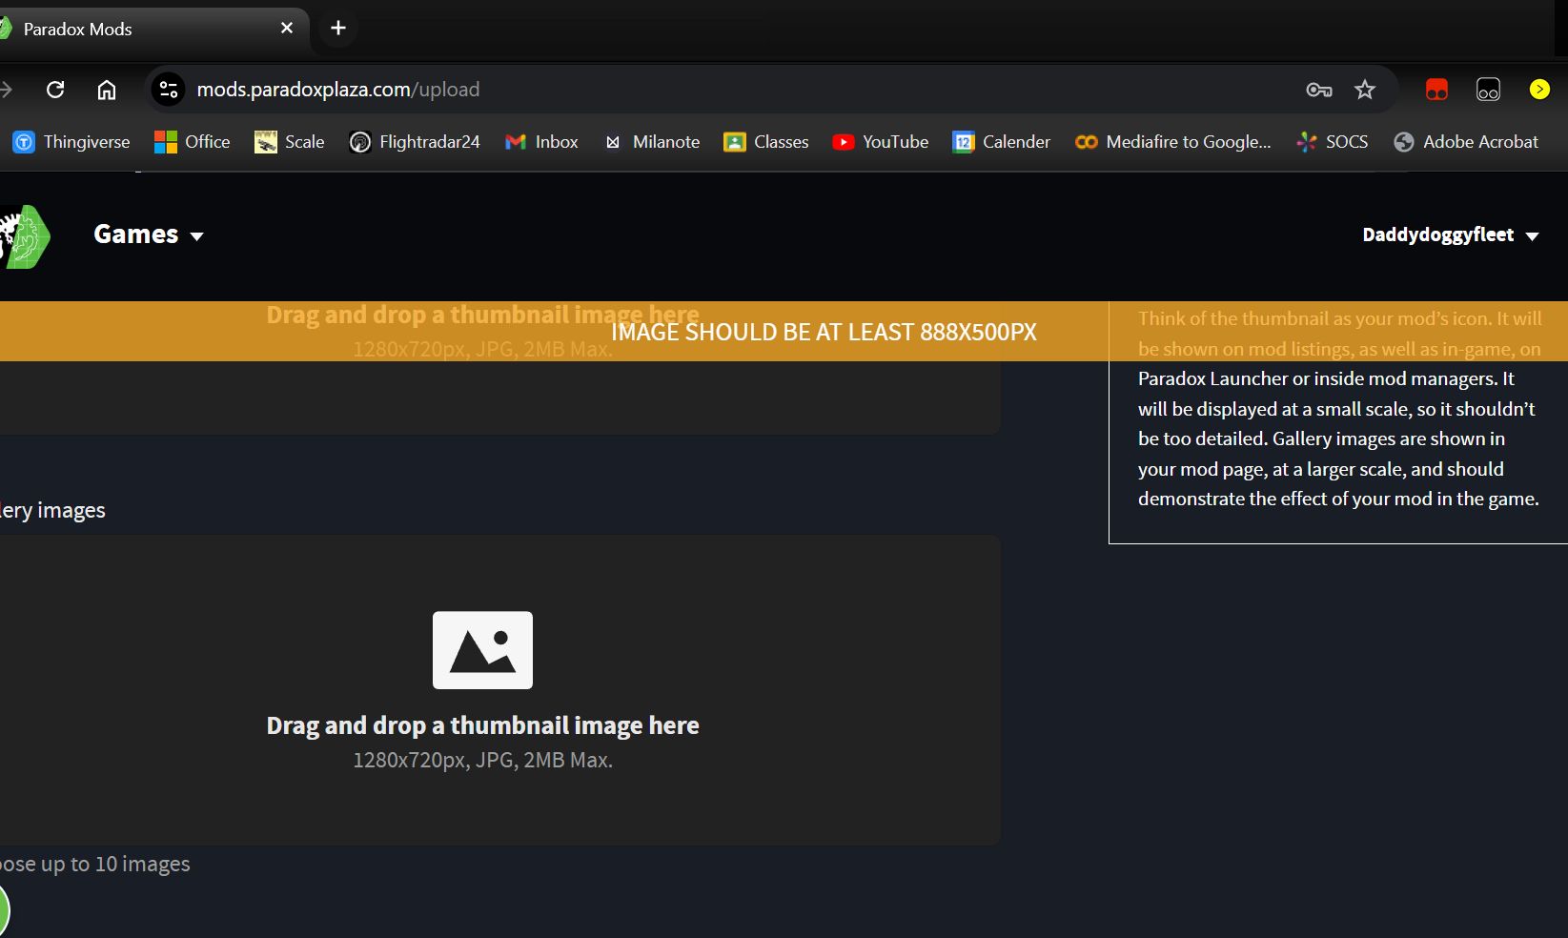Click the red extension icon in toolbar
This screenshot has height=938, width=1568.
(x=1436, y=90)
